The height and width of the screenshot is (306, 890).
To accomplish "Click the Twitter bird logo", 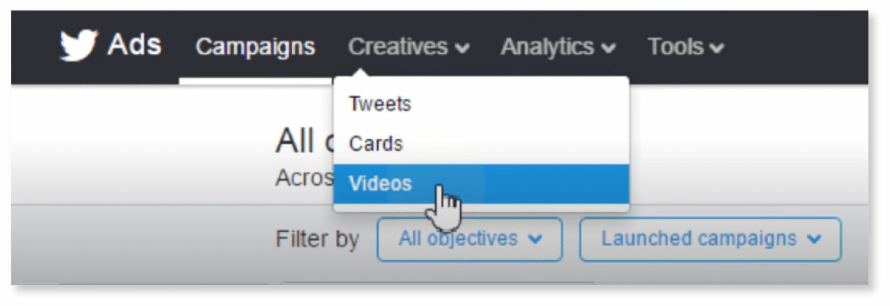I will tap(79, 45).
